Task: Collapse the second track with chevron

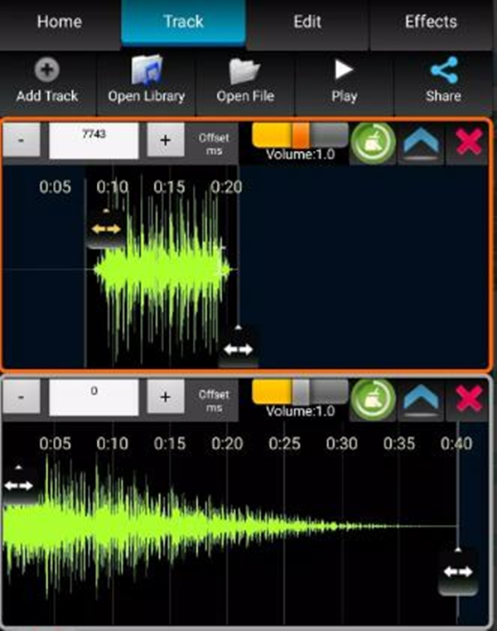Action: point(421,400)
